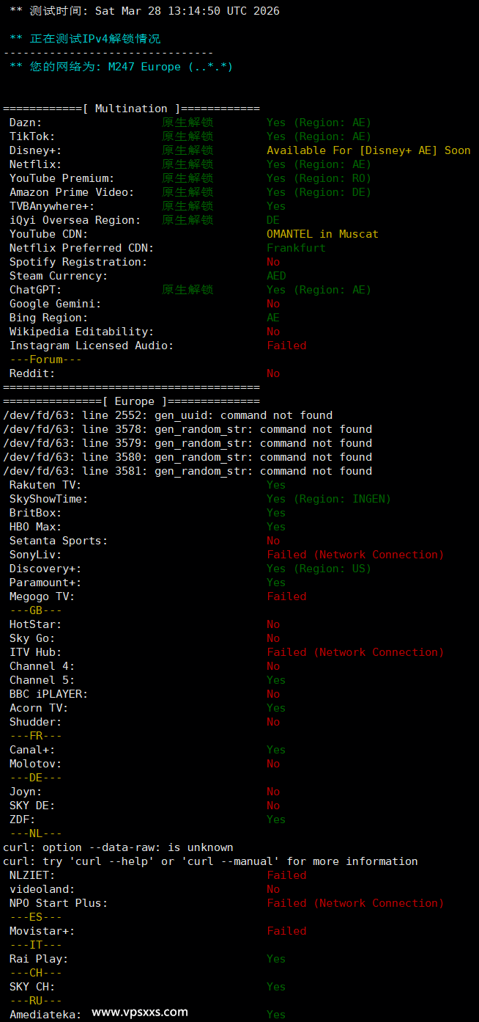
Task: Click the Steam Currency AED value
Action: (276, 276)
